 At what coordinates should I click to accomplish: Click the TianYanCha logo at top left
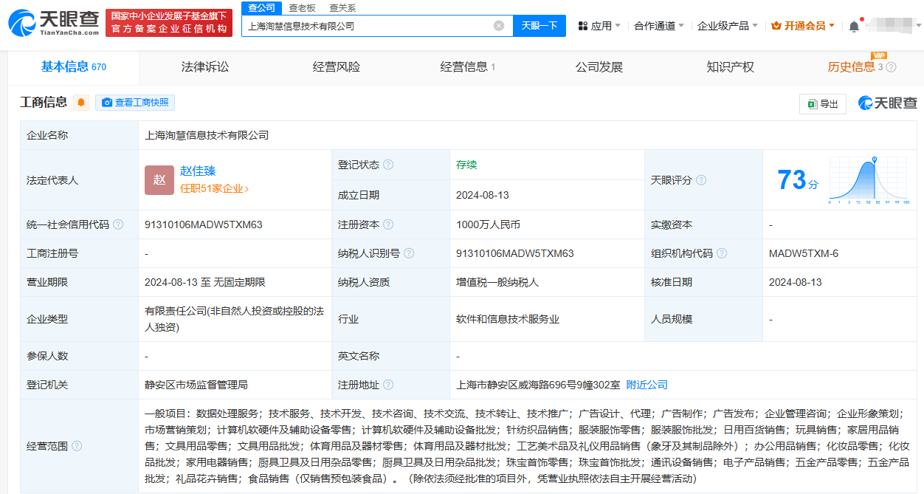point(53,23)
